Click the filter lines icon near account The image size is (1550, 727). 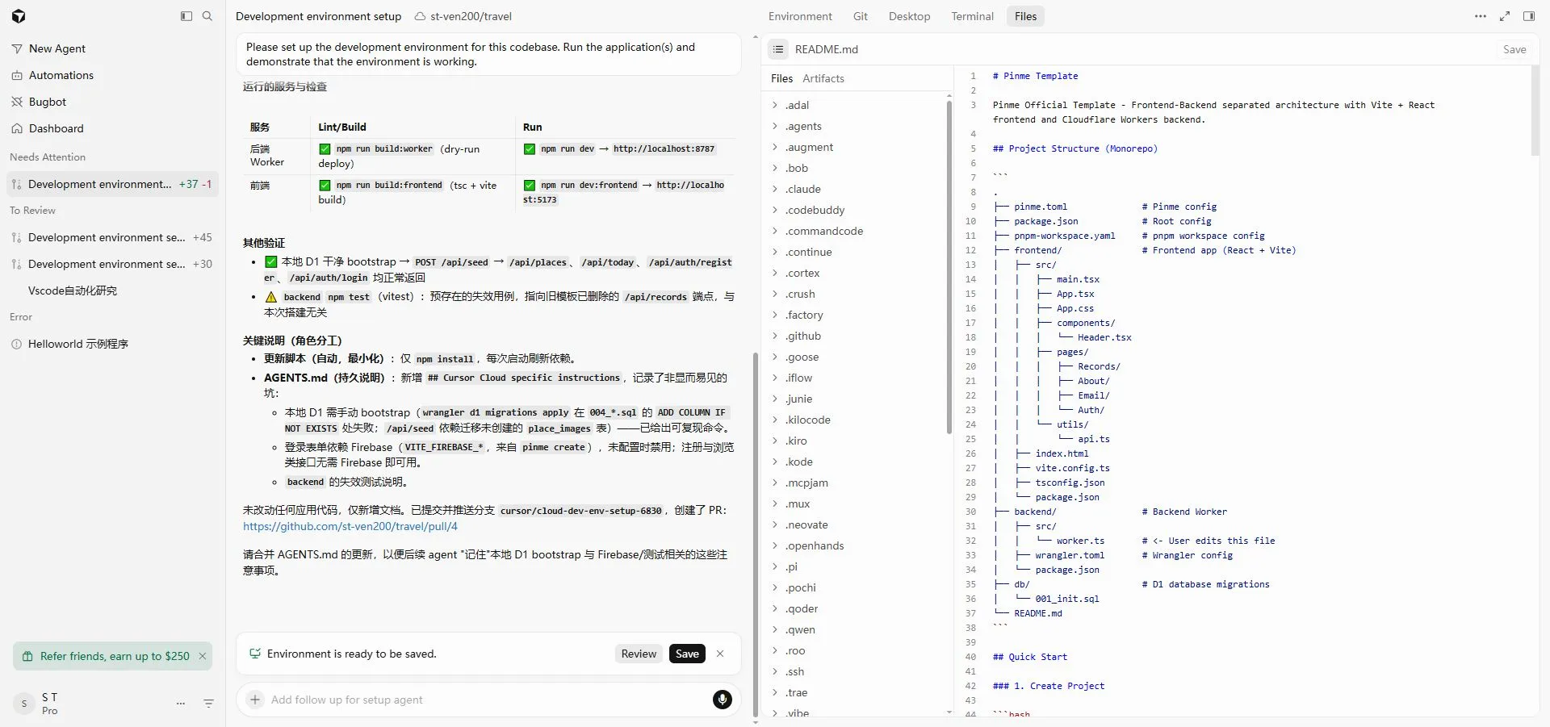208,704
